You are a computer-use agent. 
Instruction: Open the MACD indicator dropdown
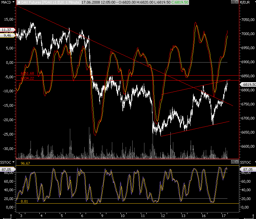pos(13,2)
